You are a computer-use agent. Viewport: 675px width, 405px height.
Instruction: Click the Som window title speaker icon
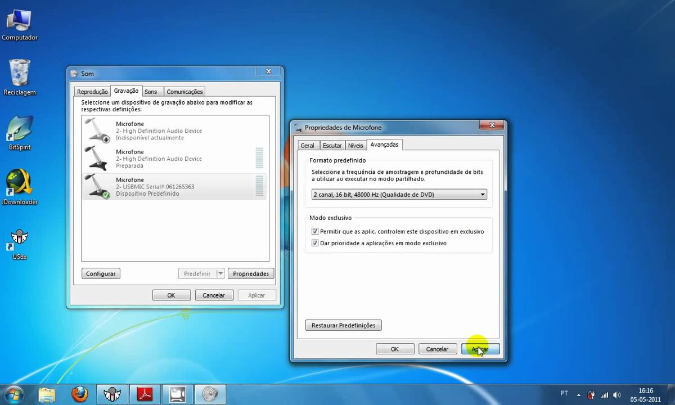tap(74, 74)
